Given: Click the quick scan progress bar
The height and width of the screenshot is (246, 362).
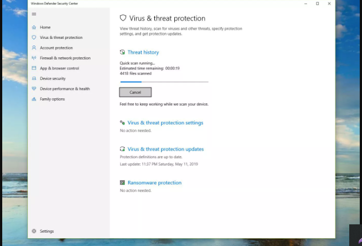Looking at the screenshot, I should [x=164, y=82].
